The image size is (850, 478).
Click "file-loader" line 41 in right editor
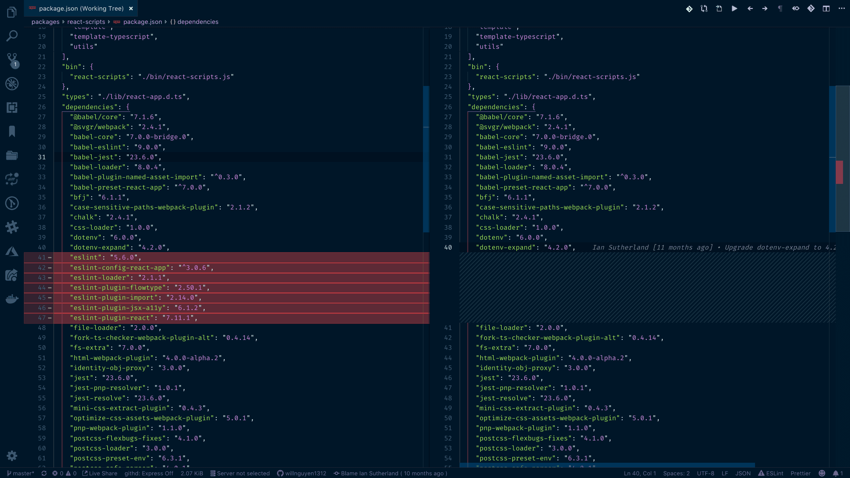(522, 328)
